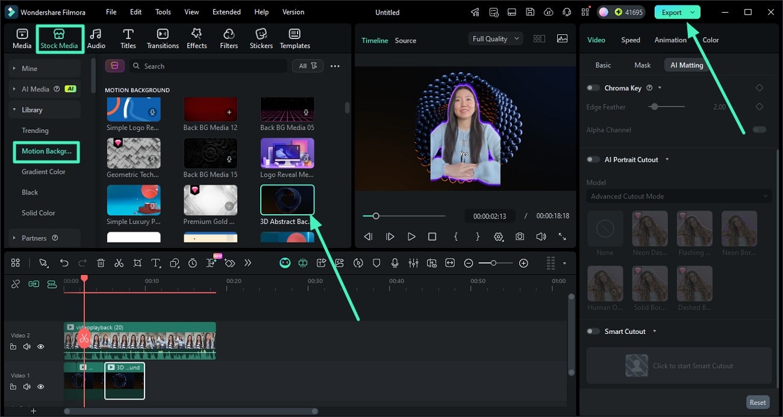Open the Audio Mixer icon on the timeline toolbar
The height and width of the screenshot is (417, 783).
tap(414, 263)
